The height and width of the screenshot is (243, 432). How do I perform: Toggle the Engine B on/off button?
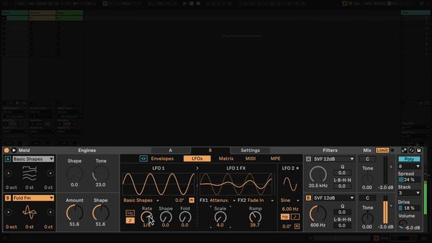click(x=7, y=198)
